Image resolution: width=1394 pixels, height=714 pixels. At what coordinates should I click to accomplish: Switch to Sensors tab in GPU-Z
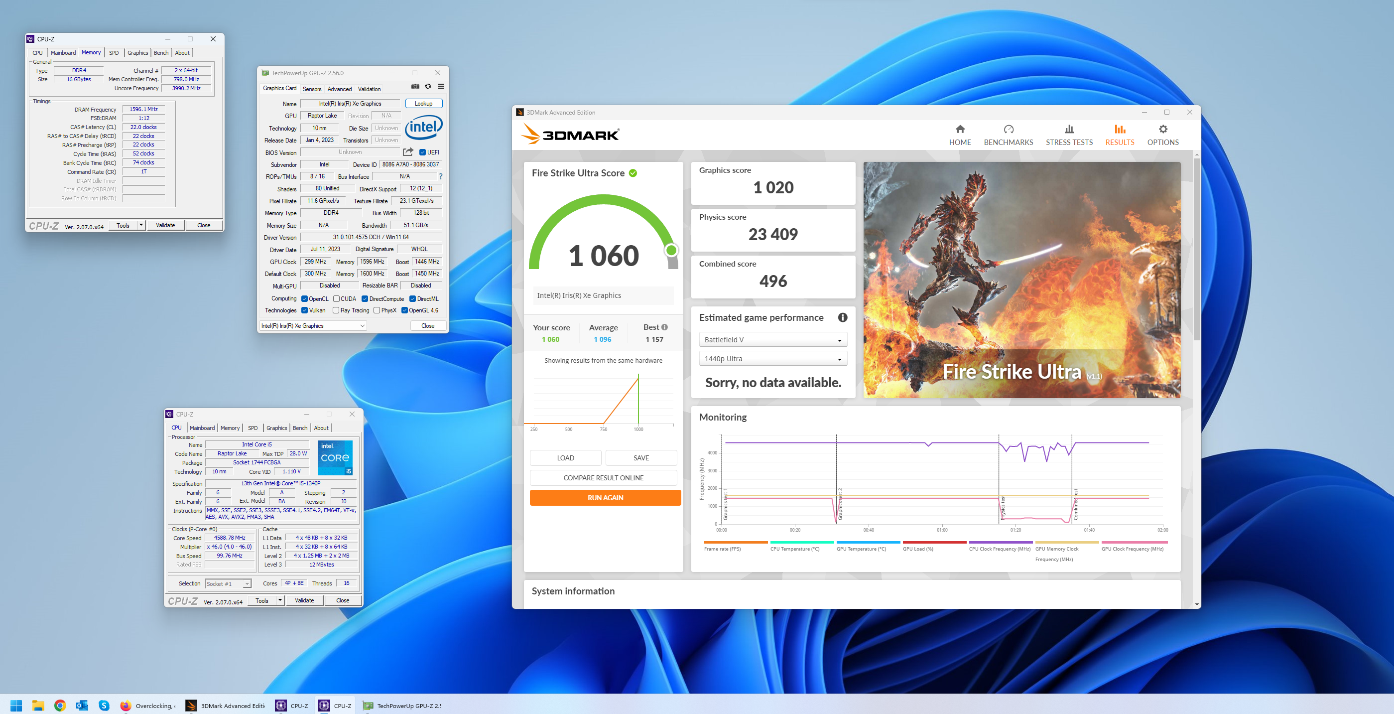click(312, 89)
